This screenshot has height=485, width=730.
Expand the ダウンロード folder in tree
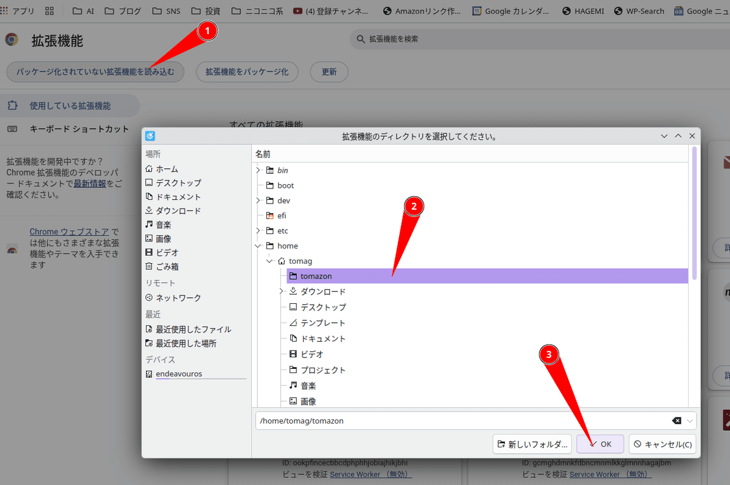(282, 292)
